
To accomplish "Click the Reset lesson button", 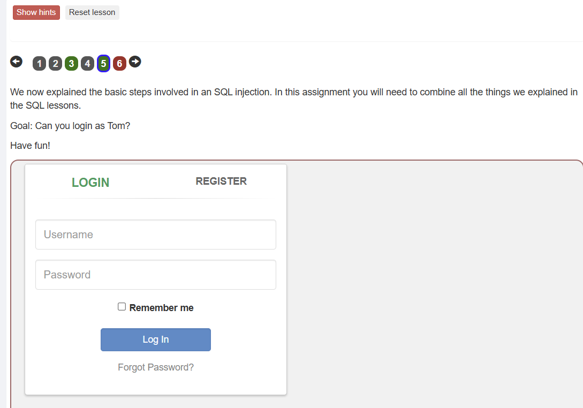I will (92, 12).
